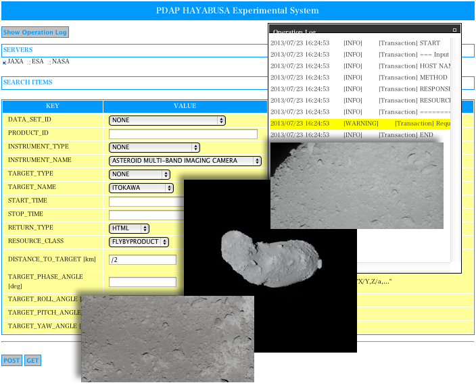Open the INSTRUMENT_NAME camera dropdown
The image size is (476, 385).
pos(185,161)
